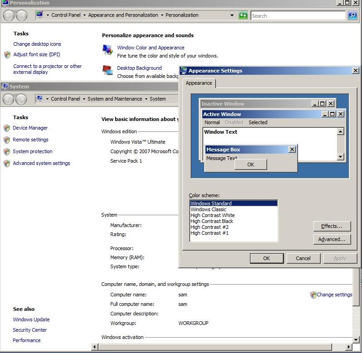Click the search magnifier icon in Personalization

pyautogui.click(x=352, y=15)
